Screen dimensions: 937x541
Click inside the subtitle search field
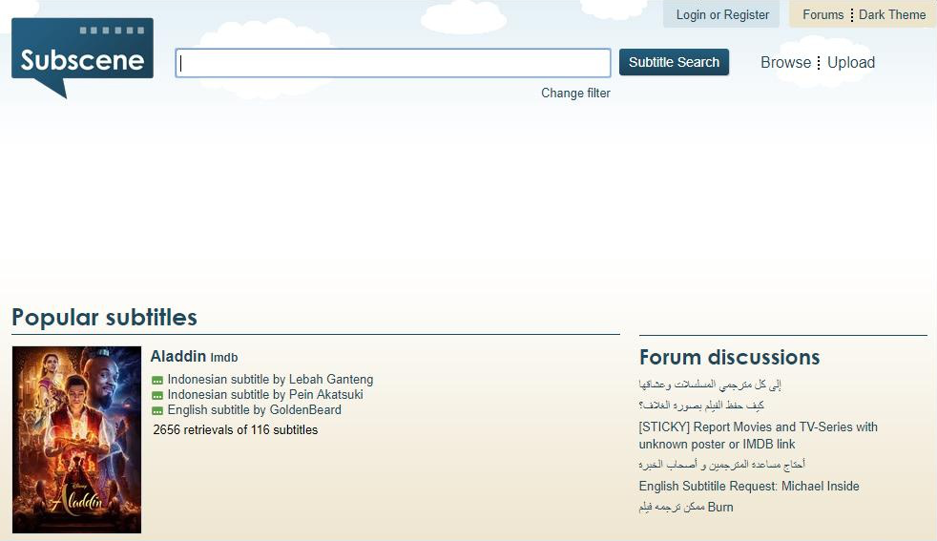click(x=392, y=63)
